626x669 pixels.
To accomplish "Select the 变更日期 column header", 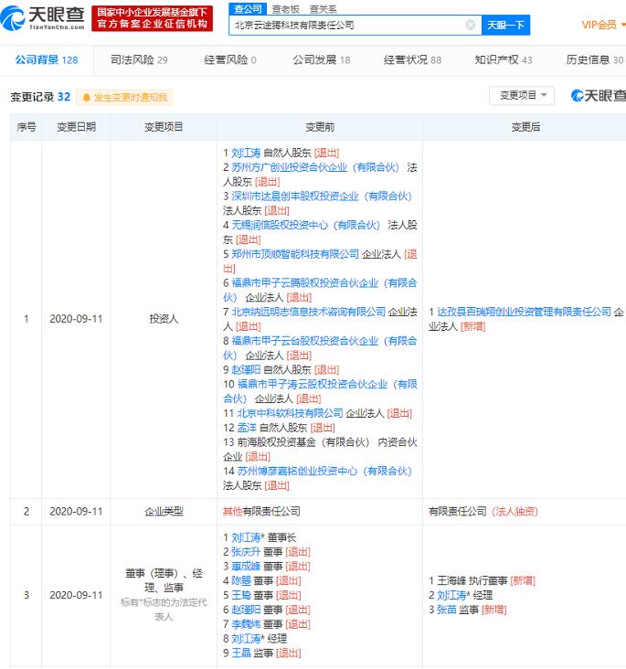I will [76, 127].
